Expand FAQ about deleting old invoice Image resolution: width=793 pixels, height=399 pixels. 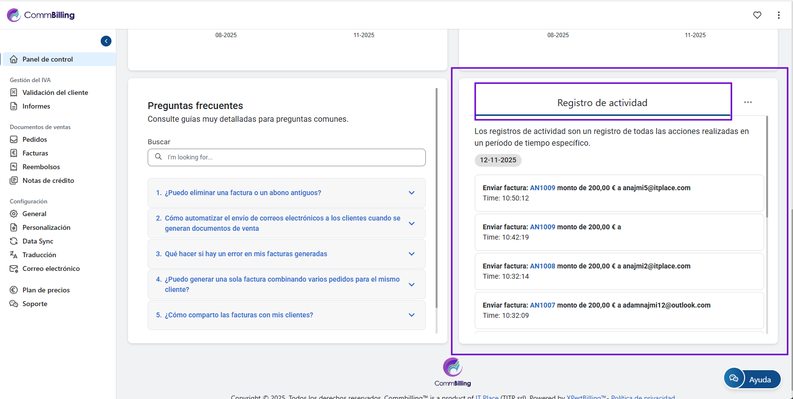pyautogui.click(x=286, y=193)
